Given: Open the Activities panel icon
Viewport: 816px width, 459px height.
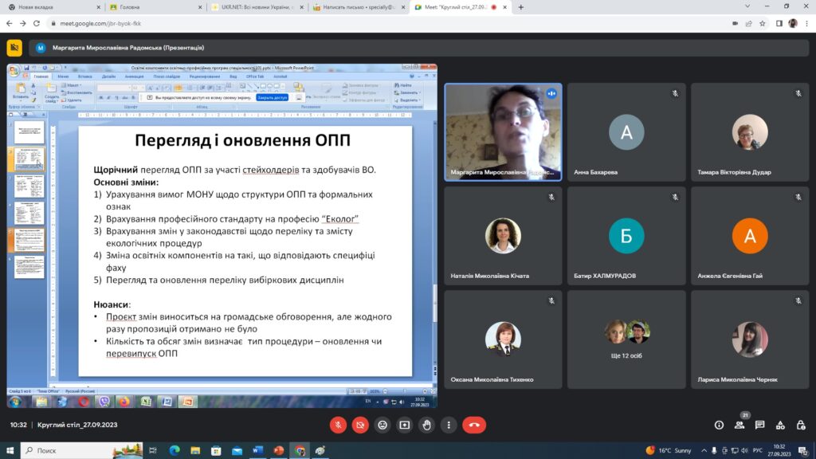Looking at the screenshot, I should [x=781, y=425].
